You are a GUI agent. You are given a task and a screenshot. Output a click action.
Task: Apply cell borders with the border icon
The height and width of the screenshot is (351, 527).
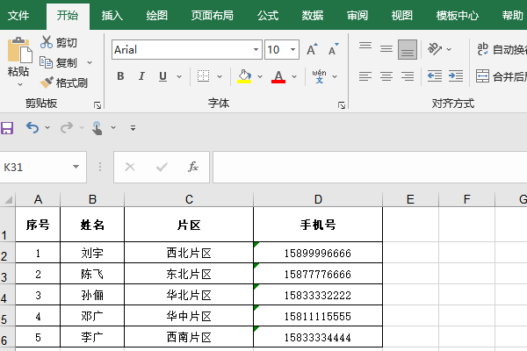[203, 76]
